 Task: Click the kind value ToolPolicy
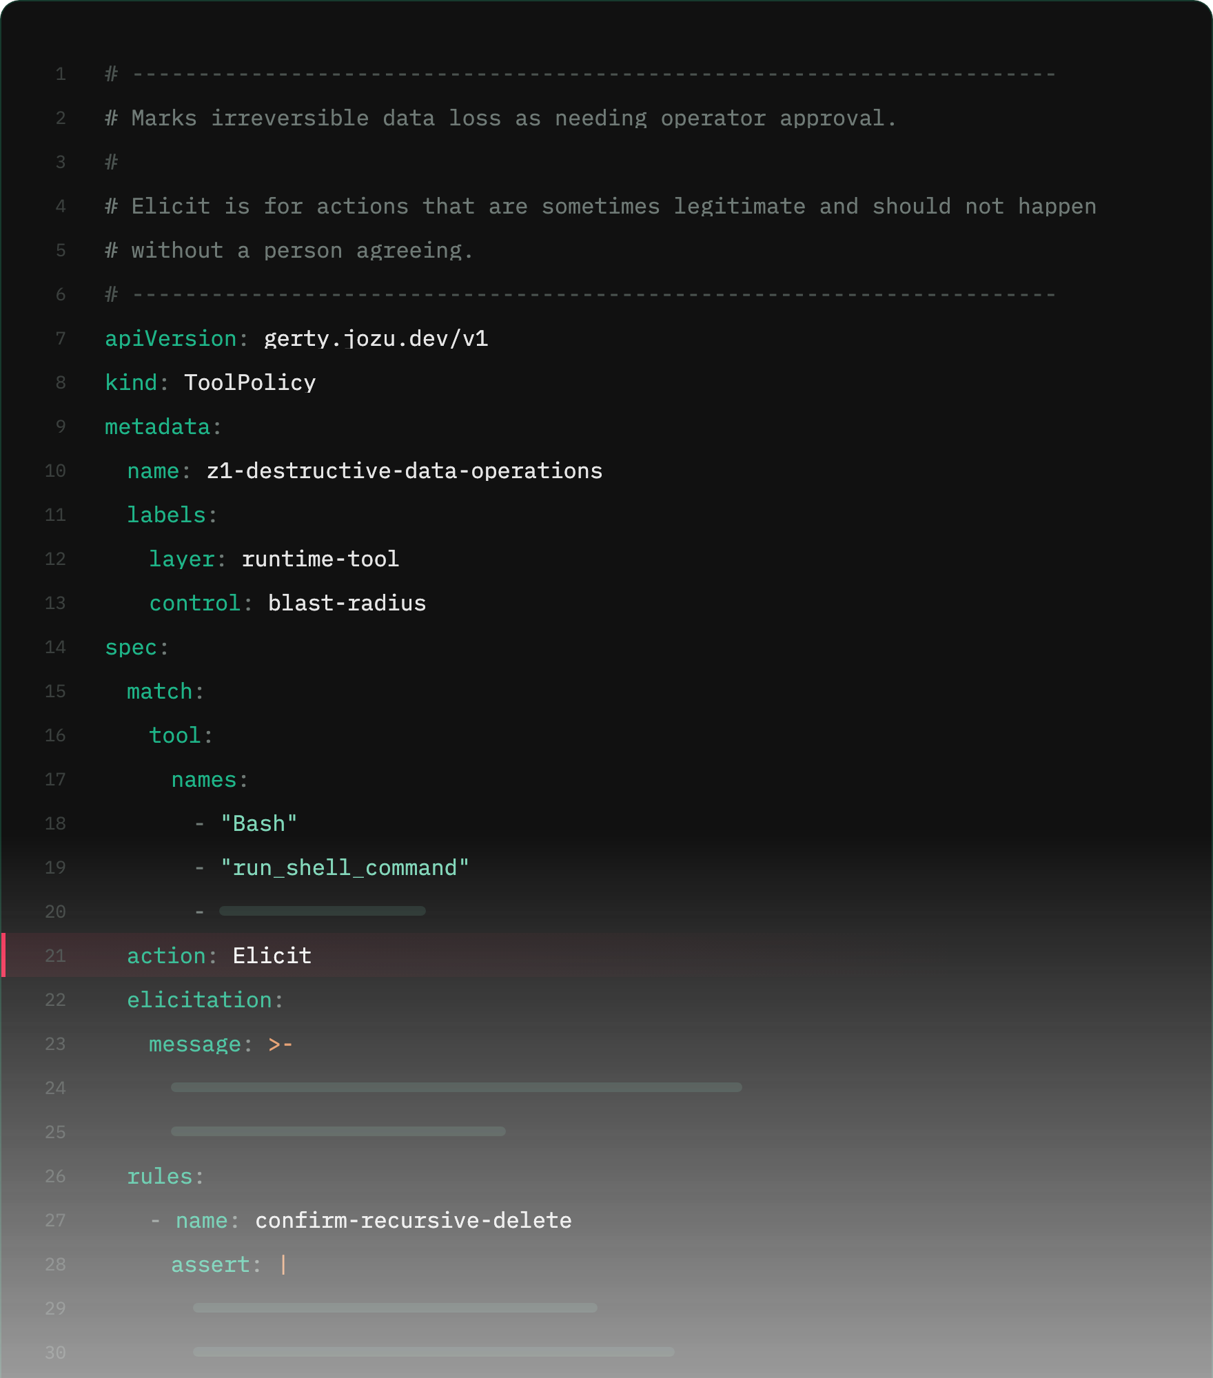tap(249, 383)
